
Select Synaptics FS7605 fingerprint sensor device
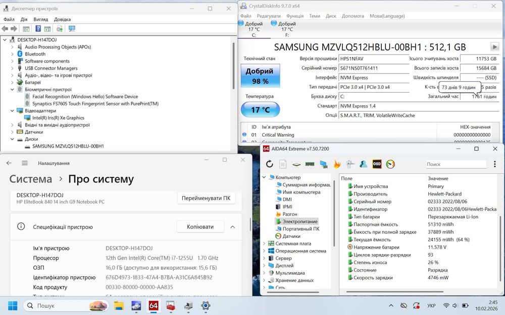point(95,103)
